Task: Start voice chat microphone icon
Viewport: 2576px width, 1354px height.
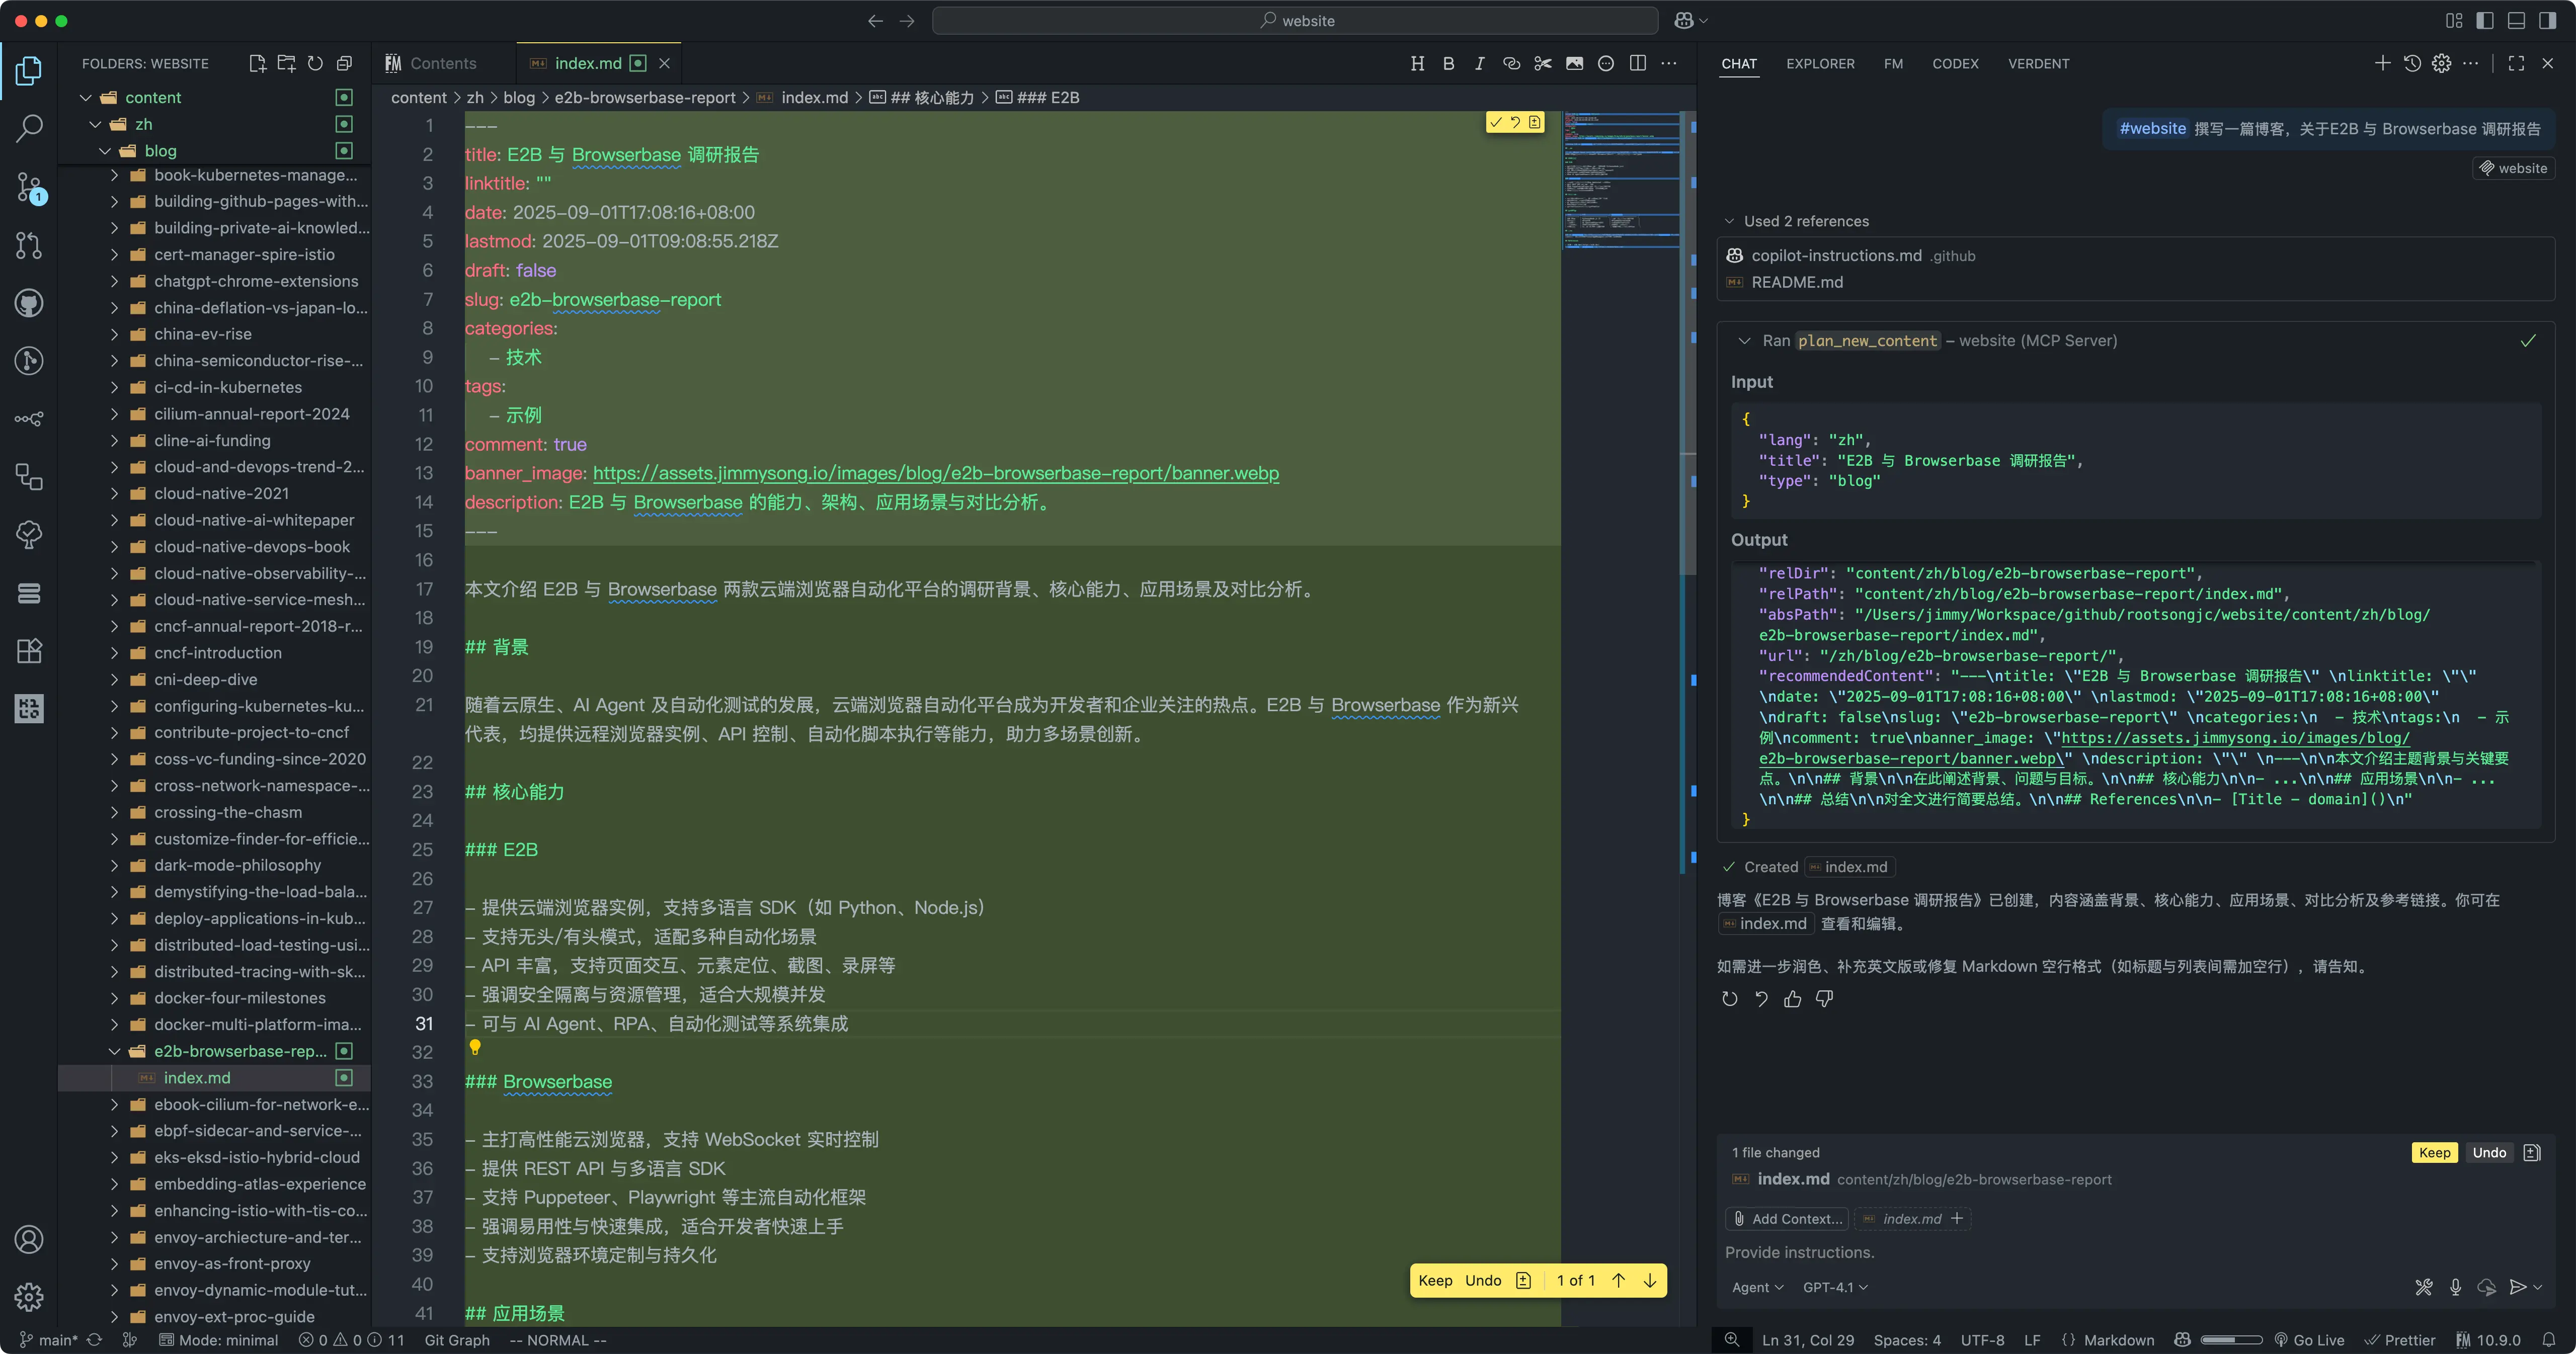Action: [2455, 1287]
